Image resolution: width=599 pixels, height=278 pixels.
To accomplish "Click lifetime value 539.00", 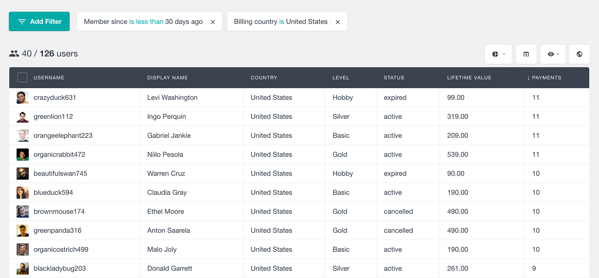I will [457, 155].
